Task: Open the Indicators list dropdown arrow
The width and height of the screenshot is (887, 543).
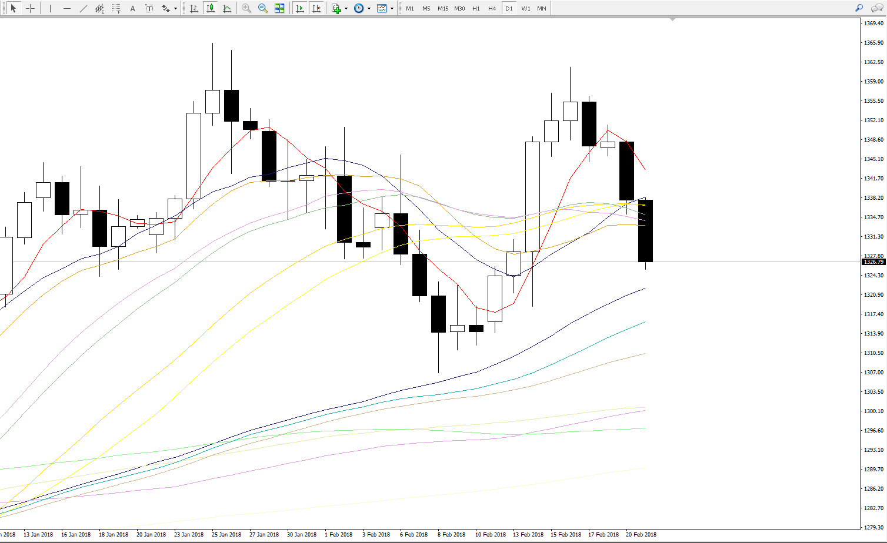Action: 346,9
